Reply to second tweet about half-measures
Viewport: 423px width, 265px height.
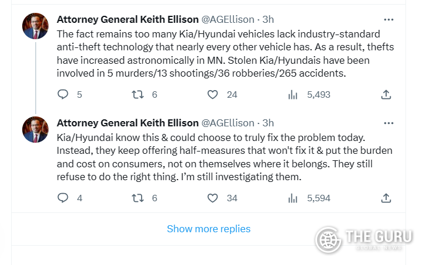point(63,198)
